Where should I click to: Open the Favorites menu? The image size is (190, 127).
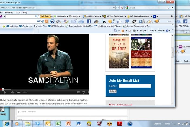point(9,12)
